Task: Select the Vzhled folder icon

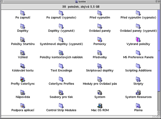Action: click(x=22, y=53)
